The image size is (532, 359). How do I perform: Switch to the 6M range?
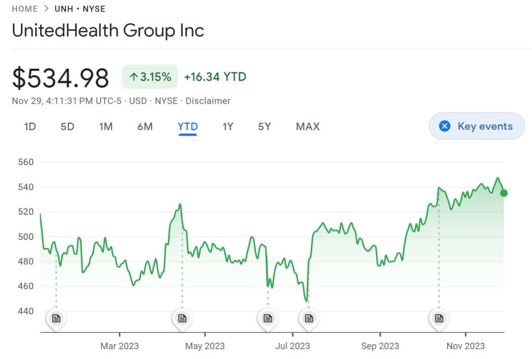point(145,126)
